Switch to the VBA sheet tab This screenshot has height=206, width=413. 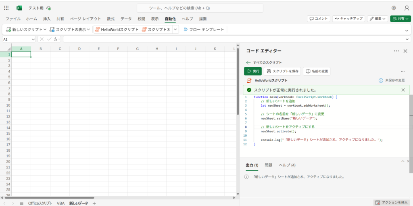pos(60,203)
